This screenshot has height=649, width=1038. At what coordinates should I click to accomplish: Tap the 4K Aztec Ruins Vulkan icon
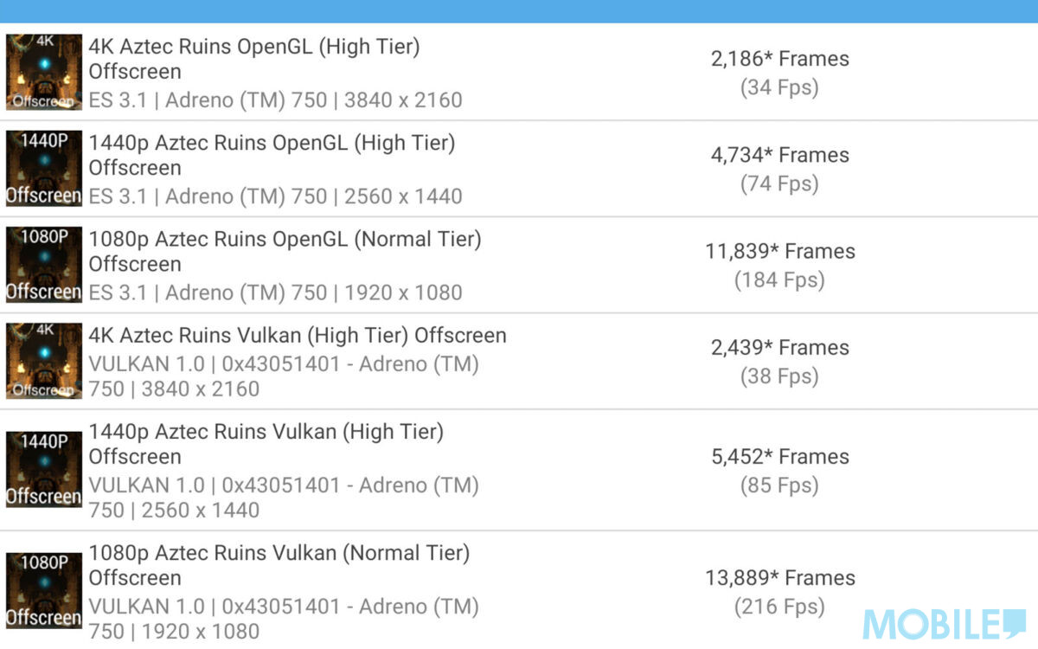pos(44,361)
